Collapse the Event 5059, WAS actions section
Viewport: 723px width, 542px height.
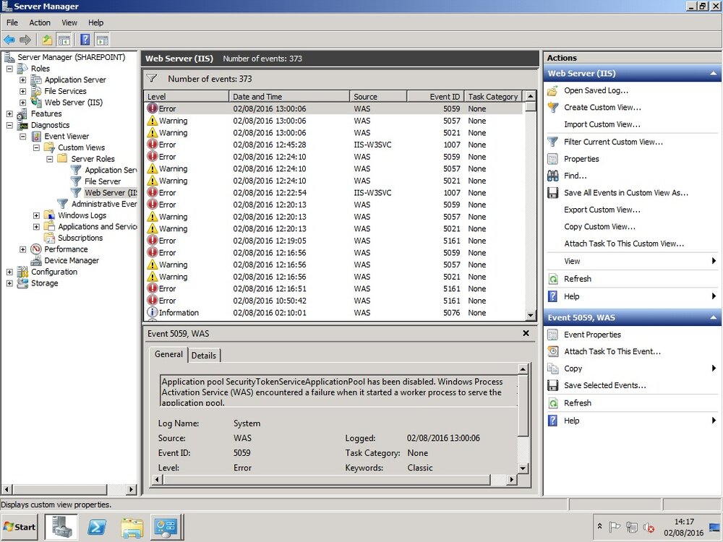714,317
